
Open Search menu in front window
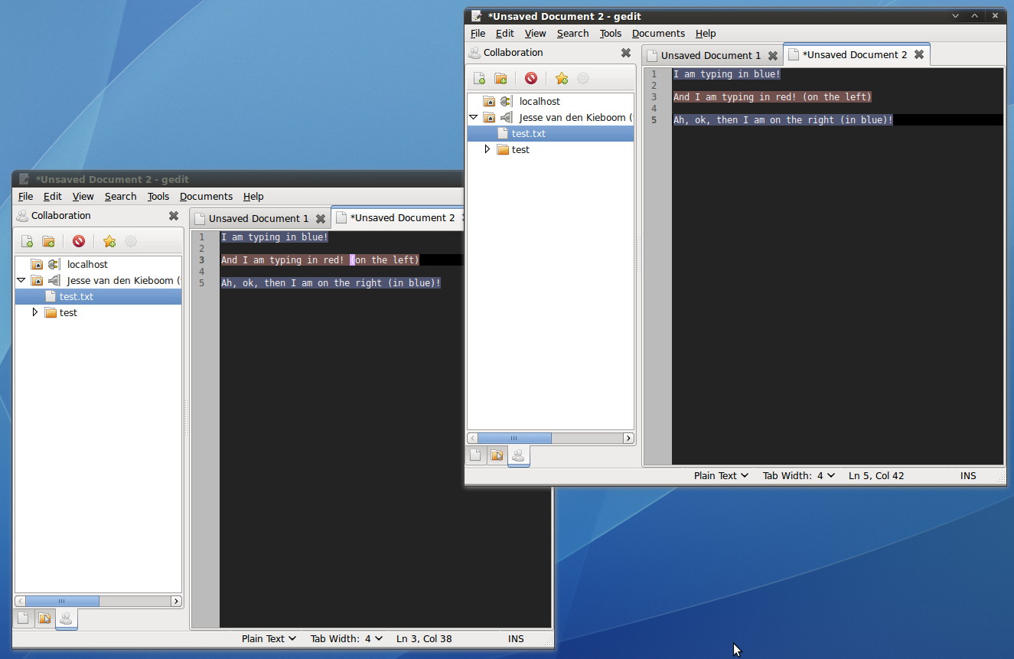(x=573, y=34)
